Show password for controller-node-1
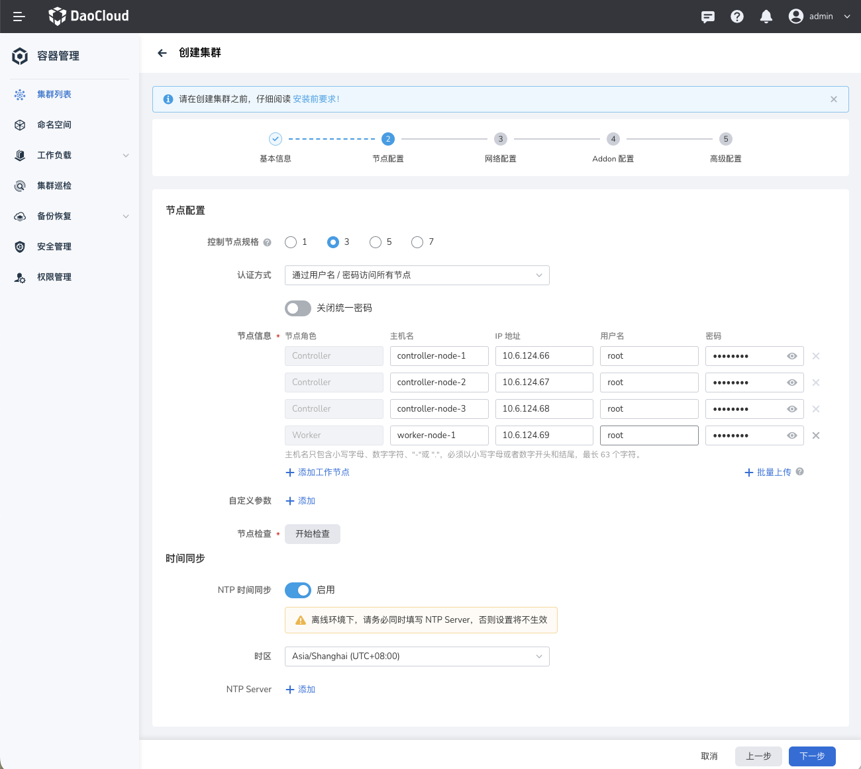 coord(791,356)
